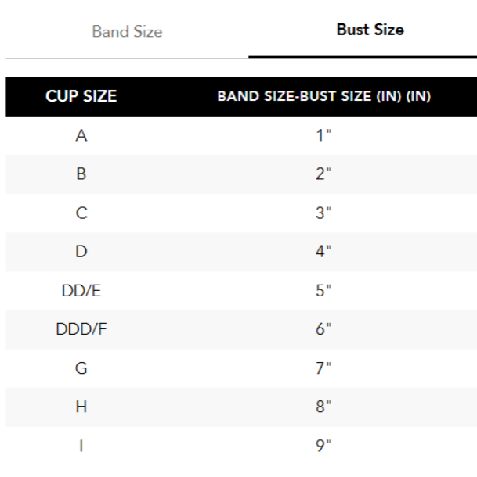Select cup size G row

tap(81, 368)
